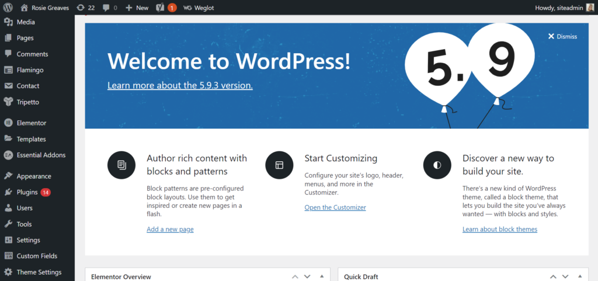598x281 pixels.
Task: Click the Start Customizing layout circle icon
Action: tap(279, 165)
